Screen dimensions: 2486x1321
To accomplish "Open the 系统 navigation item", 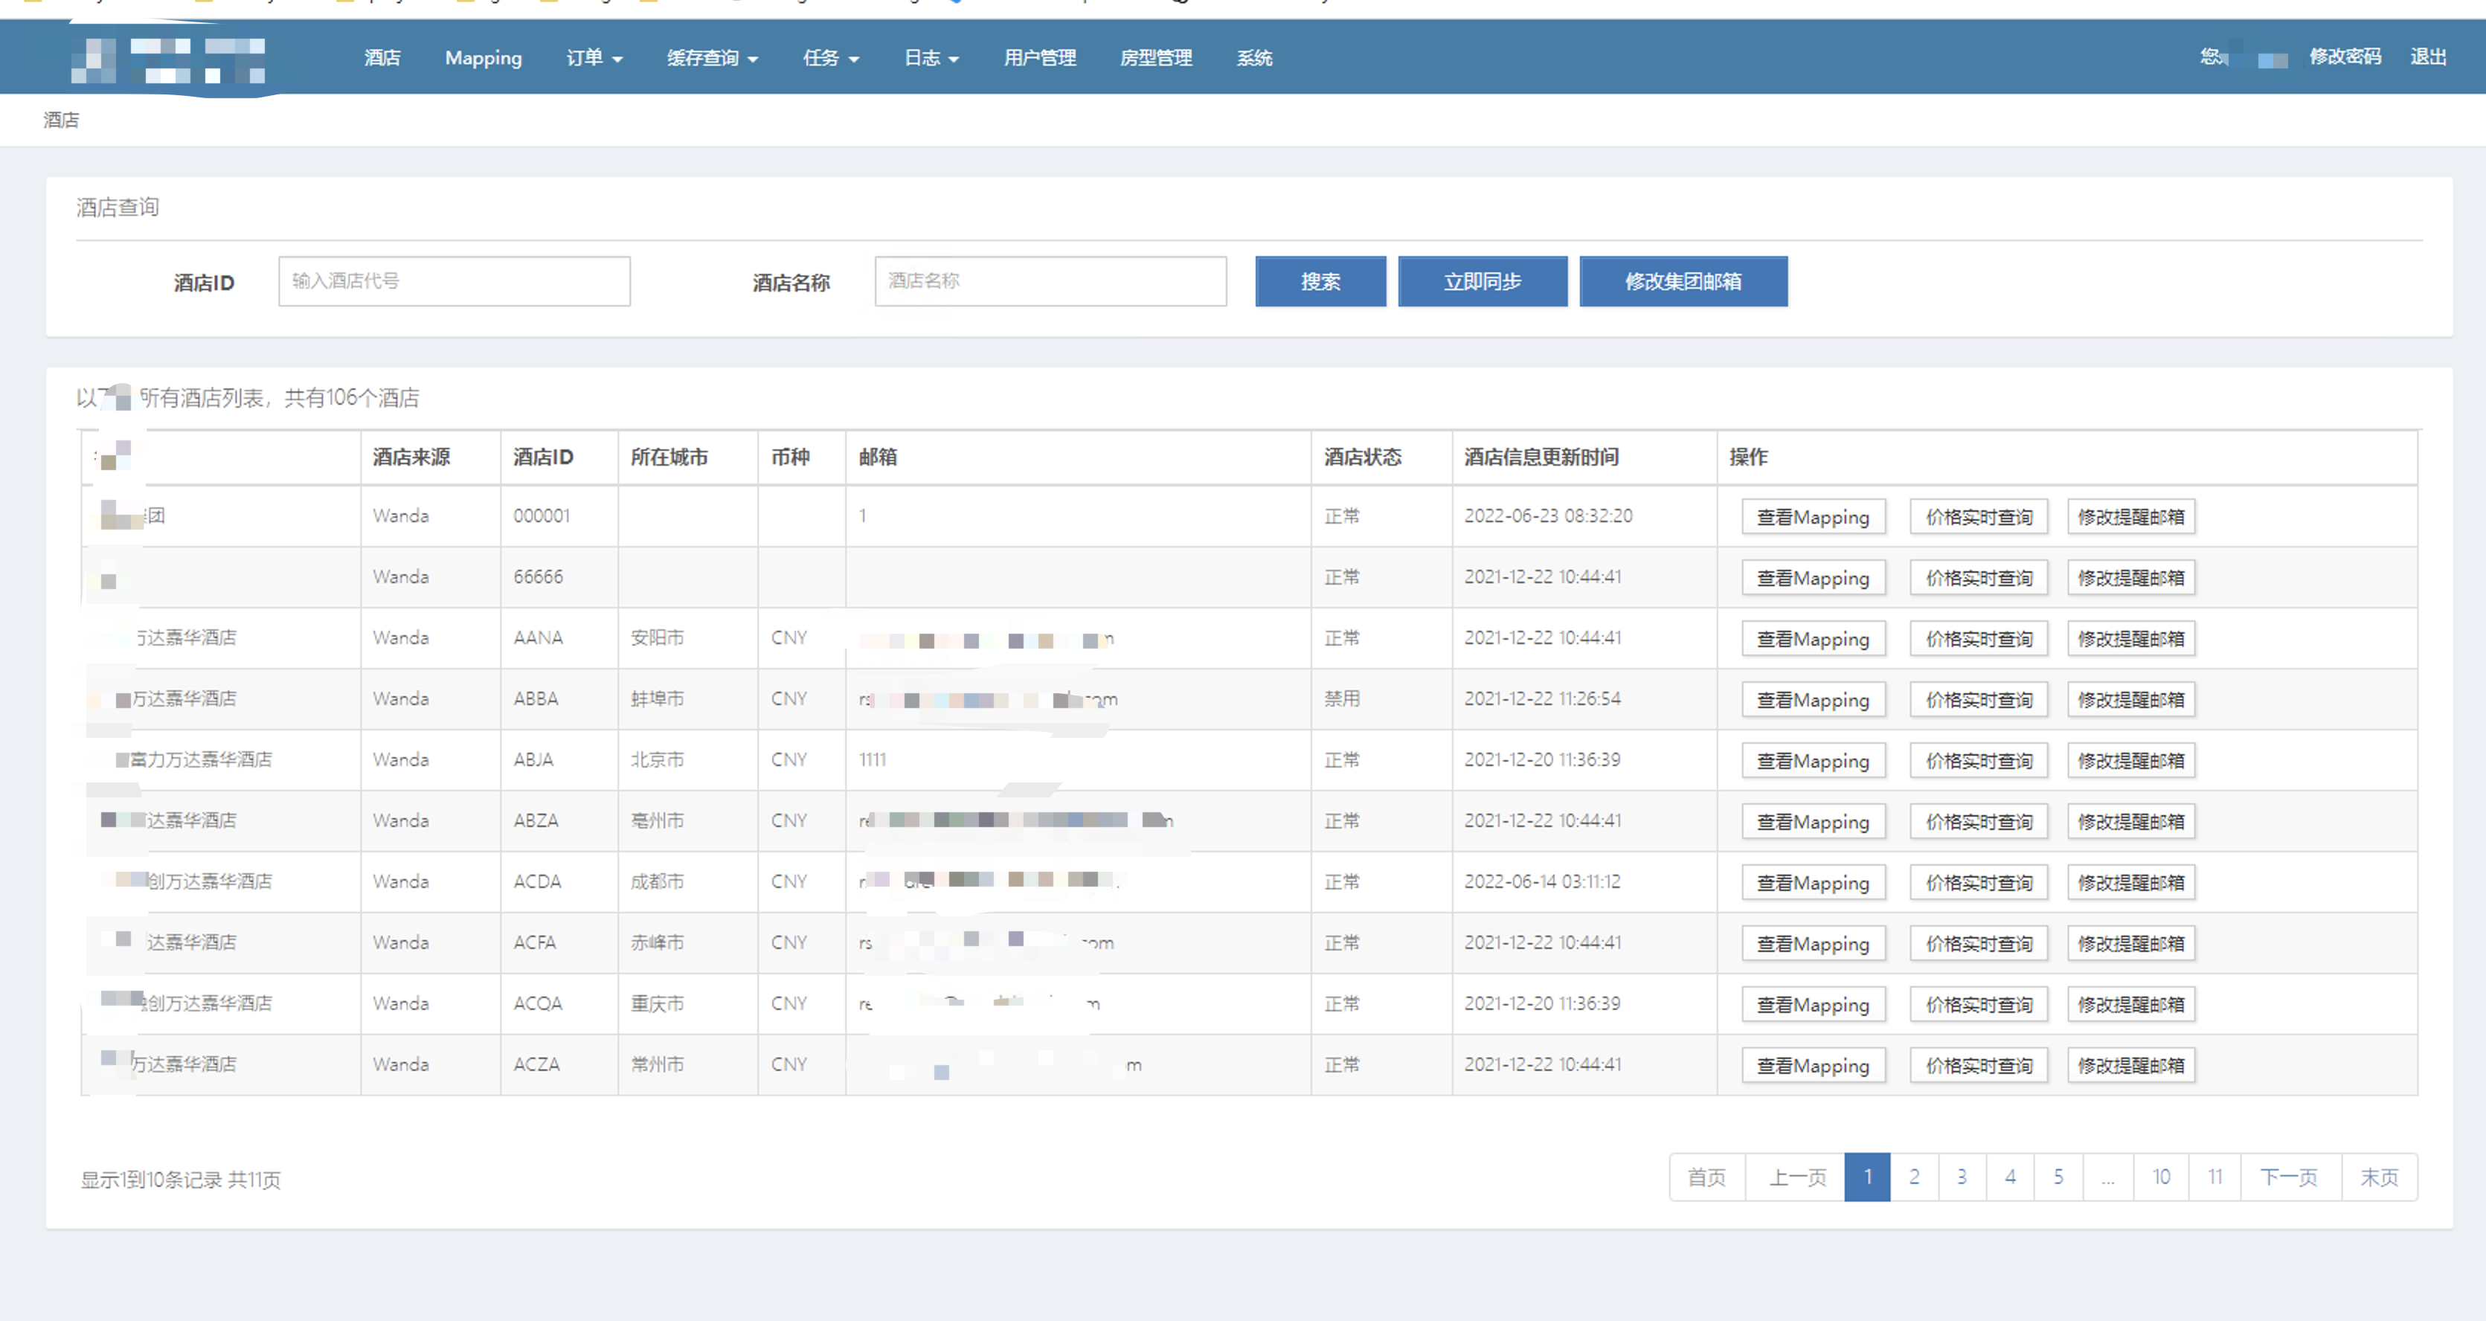I will pyautogui.click(x=1253, y=58).
